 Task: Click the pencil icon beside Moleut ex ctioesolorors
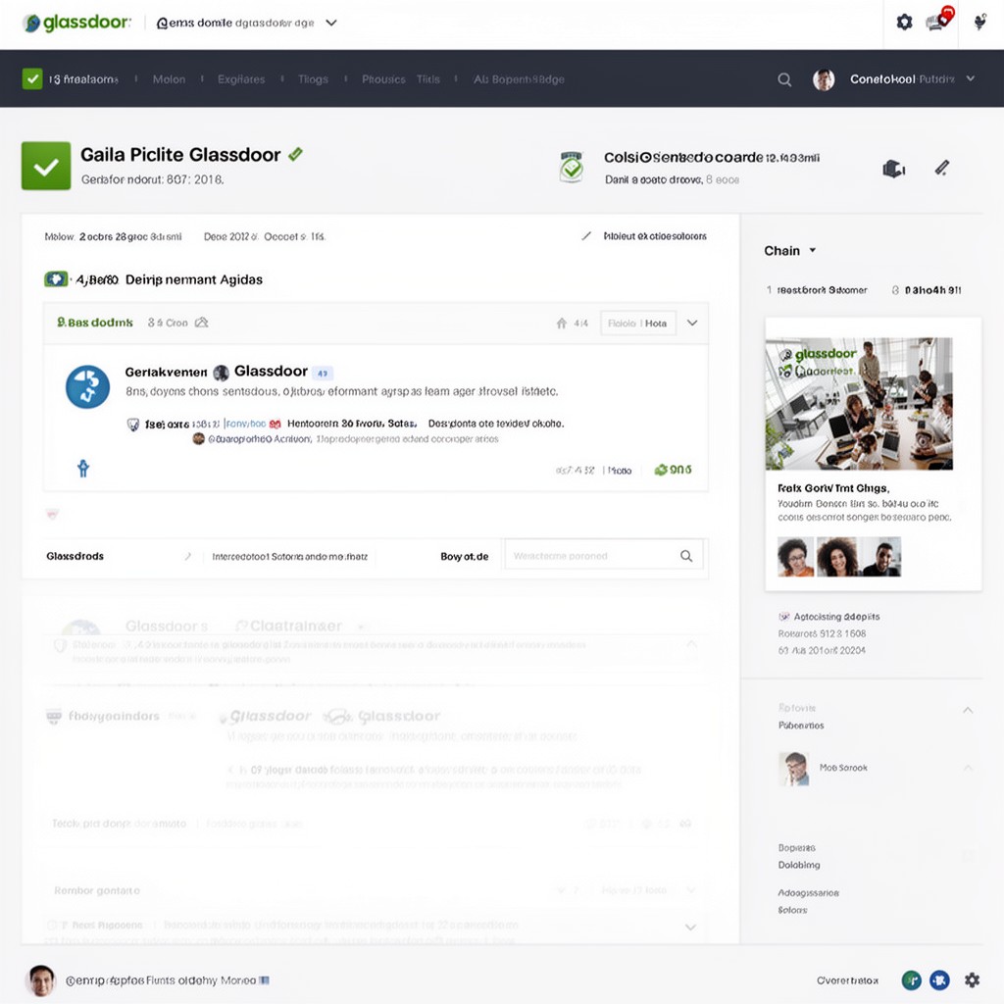click(586, 236)
